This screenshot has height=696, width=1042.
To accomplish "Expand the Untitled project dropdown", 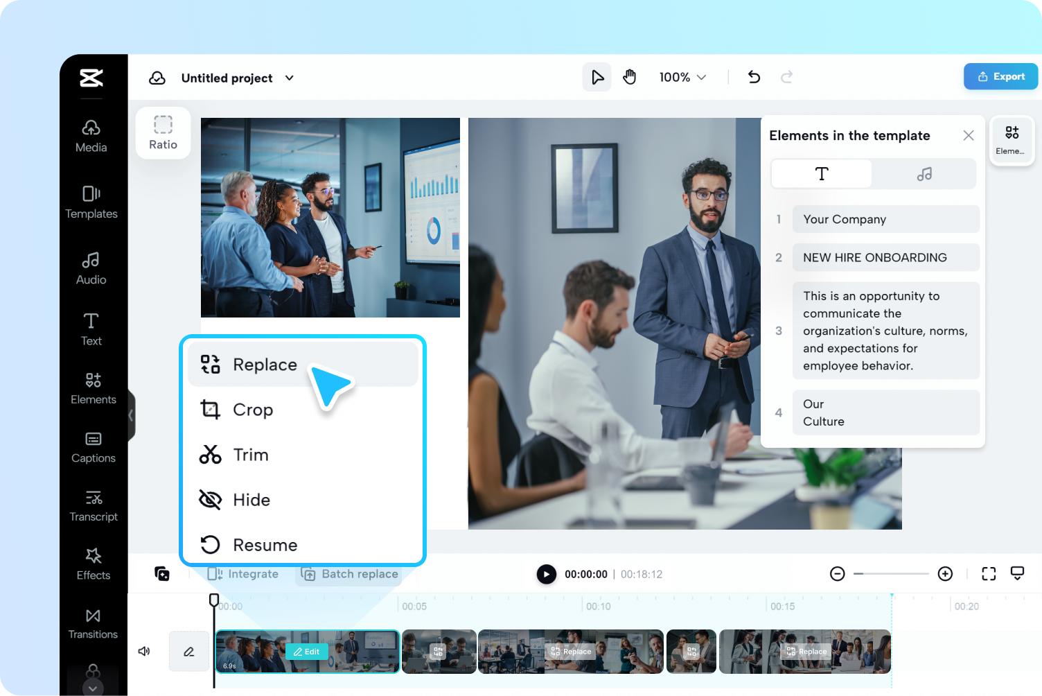I will point(290,78).
